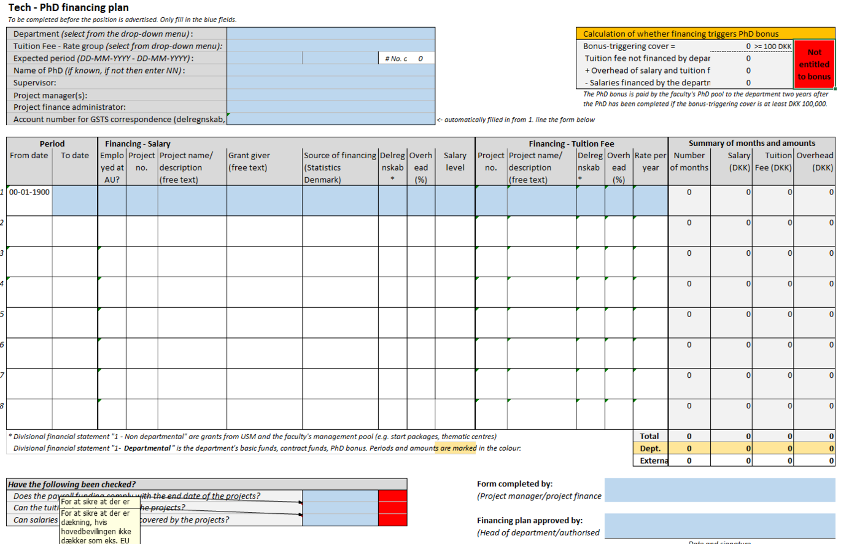Click the yellow Danish comment note box
Image resolution: width=841 pixels, height=544 pixels.
(x=99, y=525)
